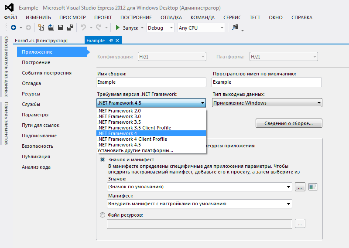Viewport: 349px width, 248px height.
Task: Click the find in files toolbar icon
Action: pos(235,27)
